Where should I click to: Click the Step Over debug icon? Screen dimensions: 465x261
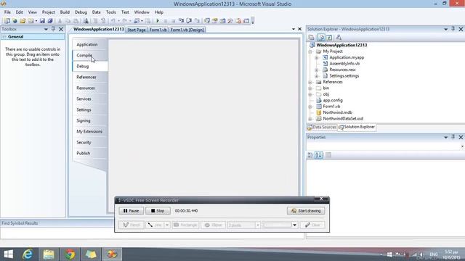pos(189,21)
